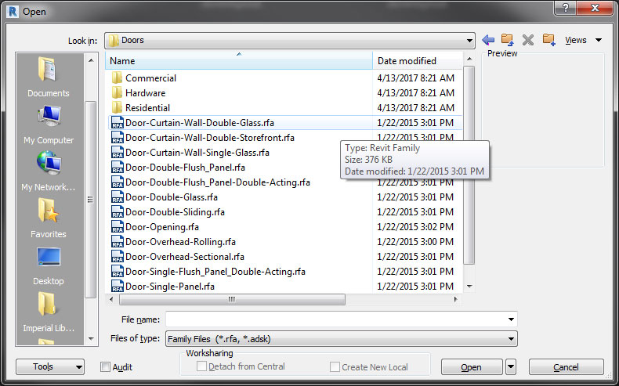The image size is (619, 386).
Task: Expand the File name dropdown arrow
Action: click(x=511, y=319)
